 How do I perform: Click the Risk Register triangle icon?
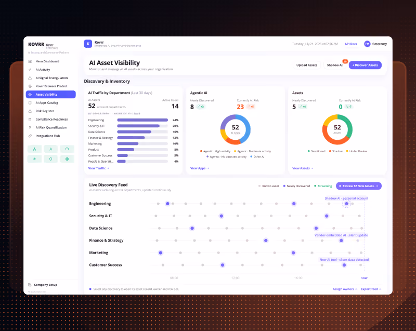(x=30, y=111)
